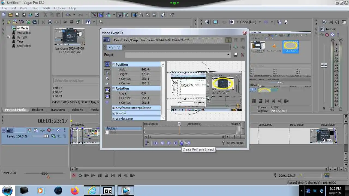349x196 pixels.
Task: Expand the Keyframe interpolation group
Action: tap(114, 108)
